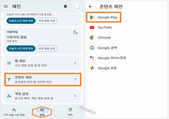Click 오늘의 기기 사용 시간제한이 사용 중지됨 text
Viewport: 169px width, 119px height.
tap(29, 14)
